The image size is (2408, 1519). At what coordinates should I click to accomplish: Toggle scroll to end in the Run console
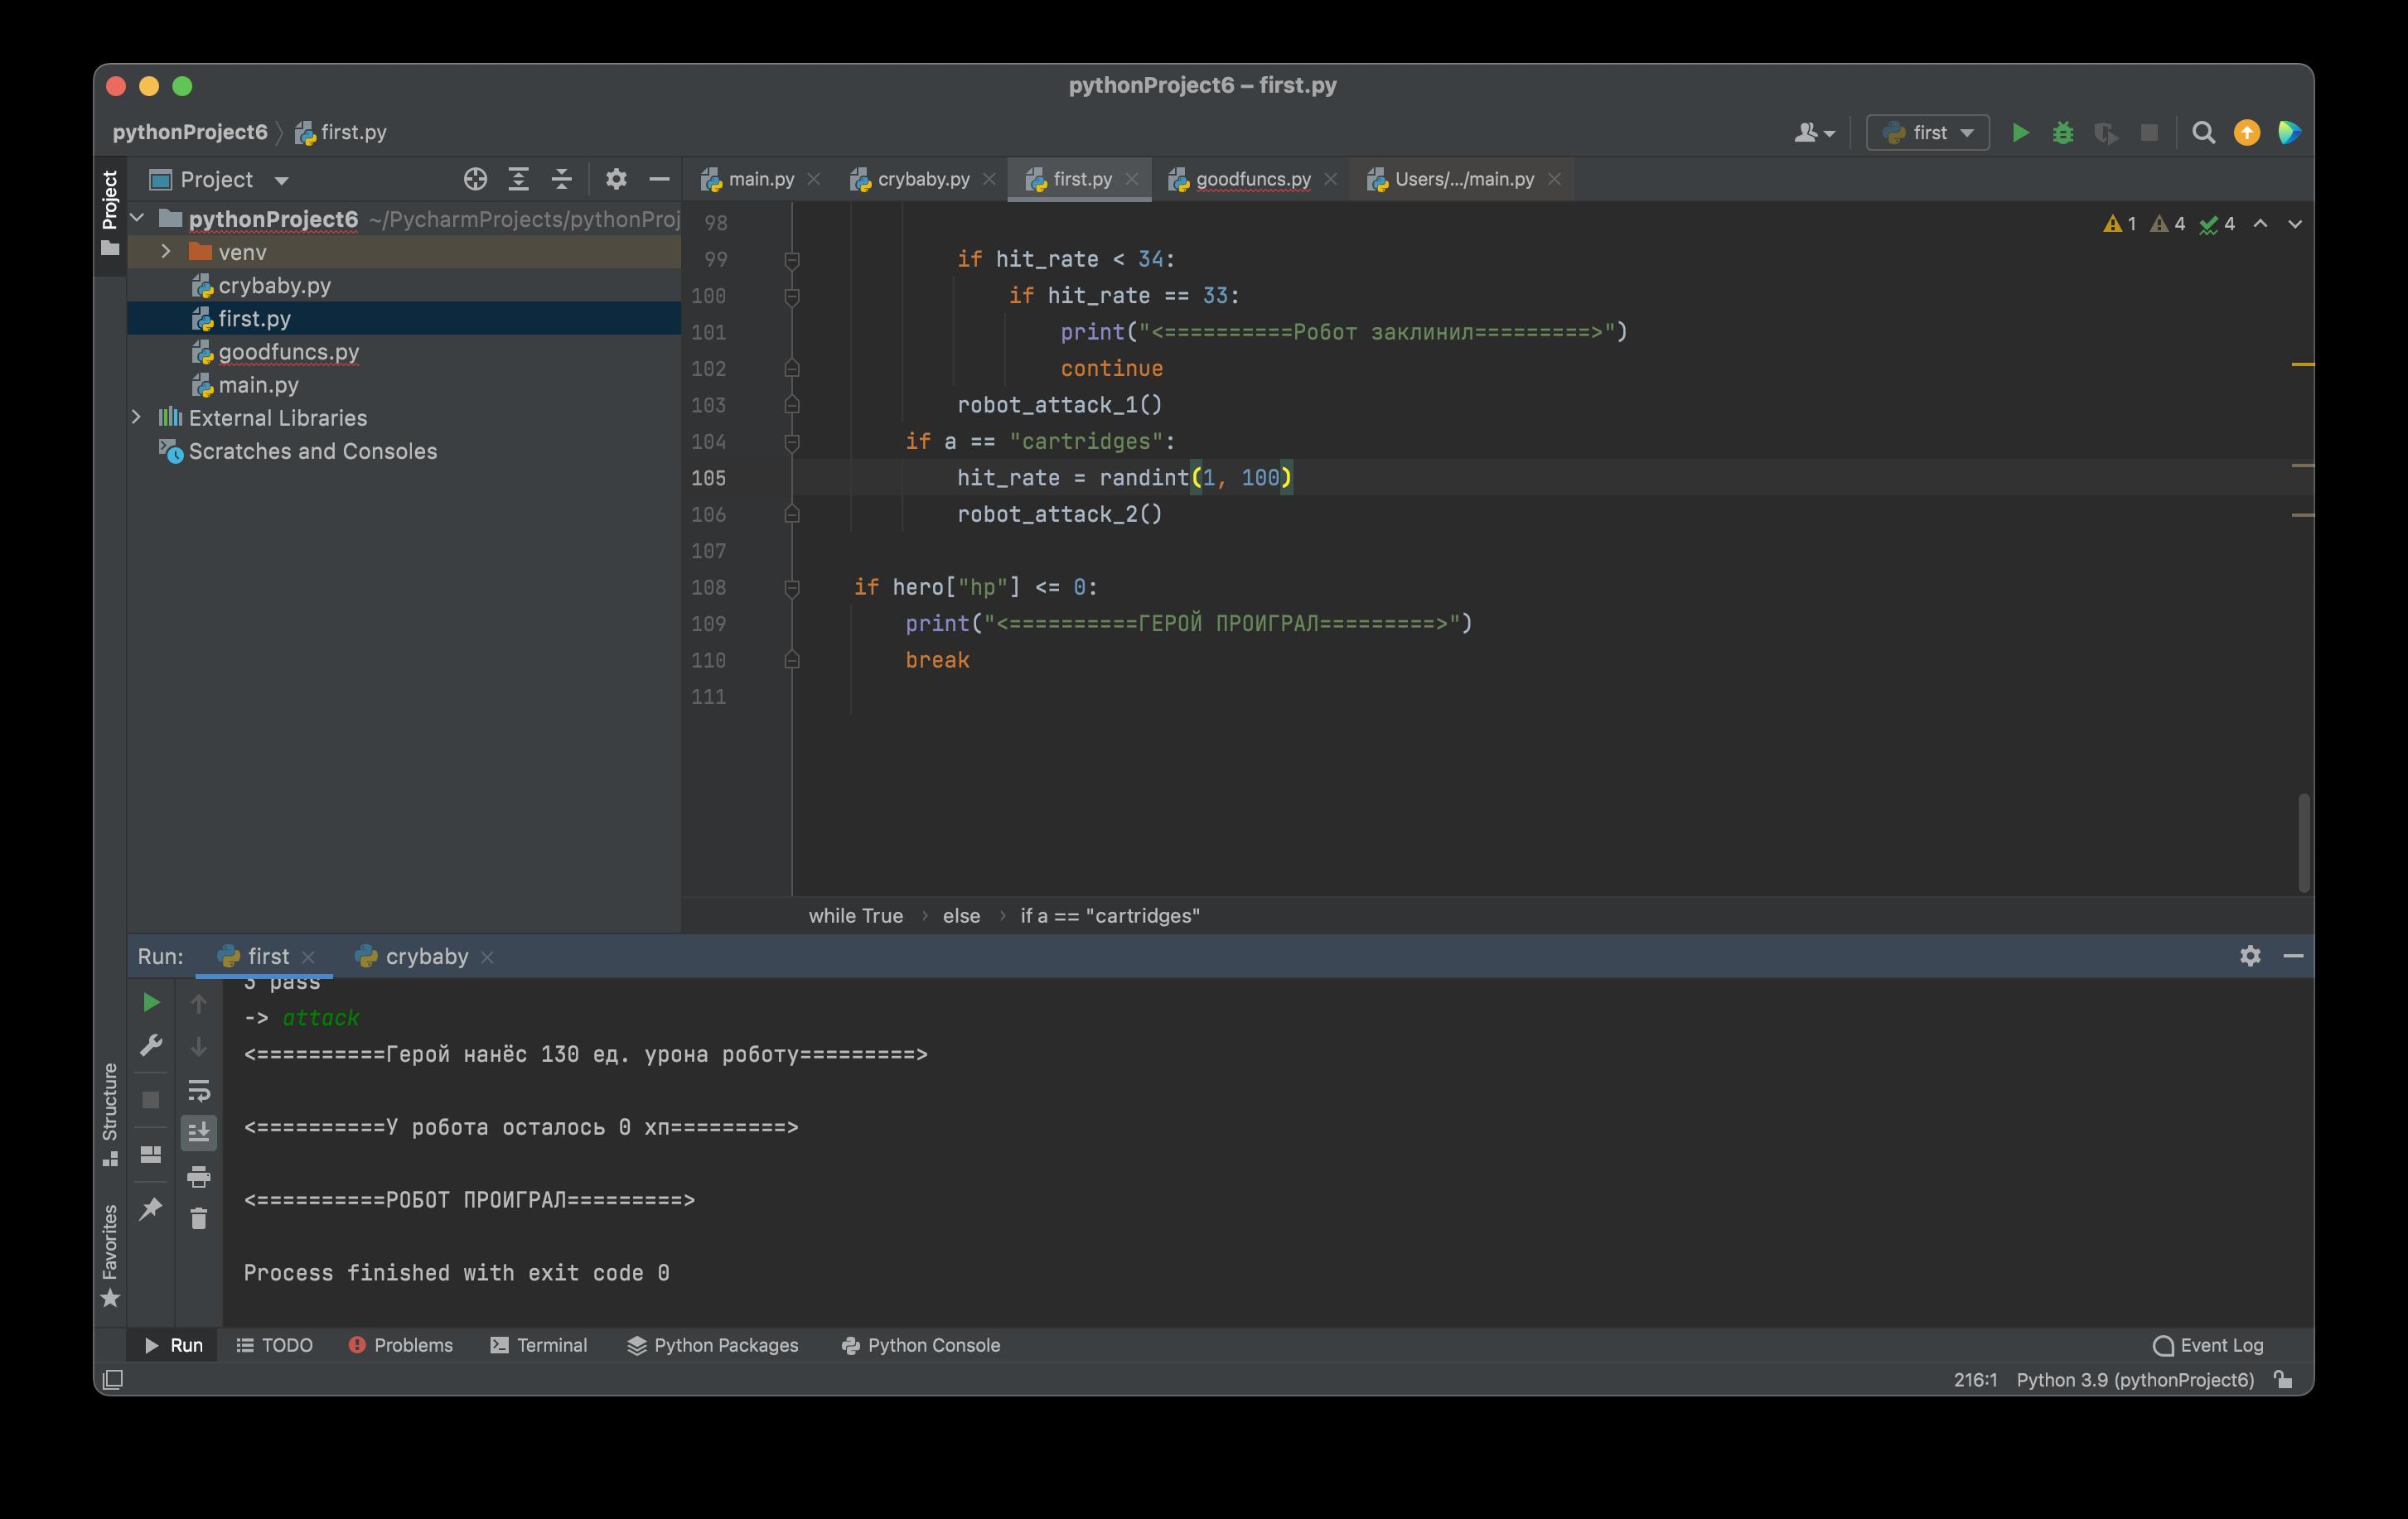198,1132
